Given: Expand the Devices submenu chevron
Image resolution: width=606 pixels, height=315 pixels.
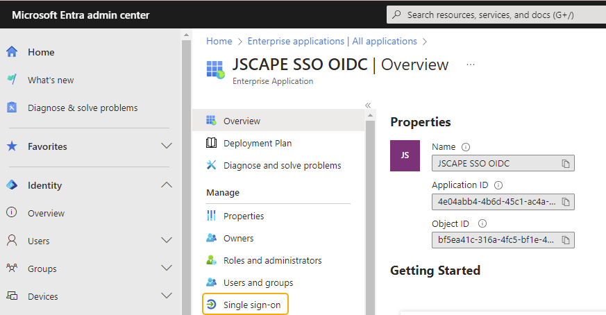Looking at the screenshot, I should point(167,296).
